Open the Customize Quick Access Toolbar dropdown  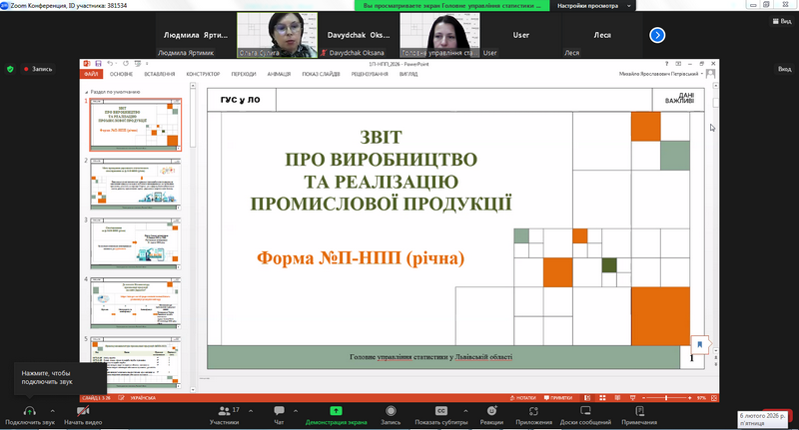147,64
